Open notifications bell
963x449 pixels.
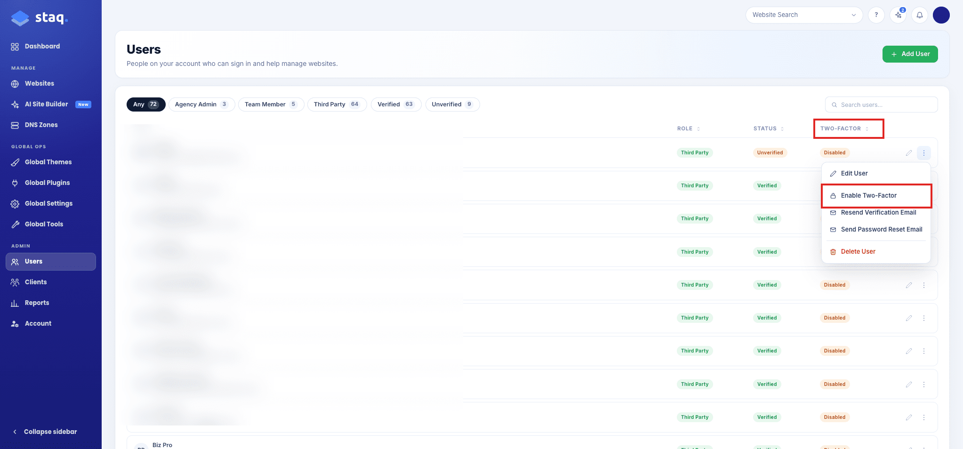pyautogui.click(x=919, y=15)
